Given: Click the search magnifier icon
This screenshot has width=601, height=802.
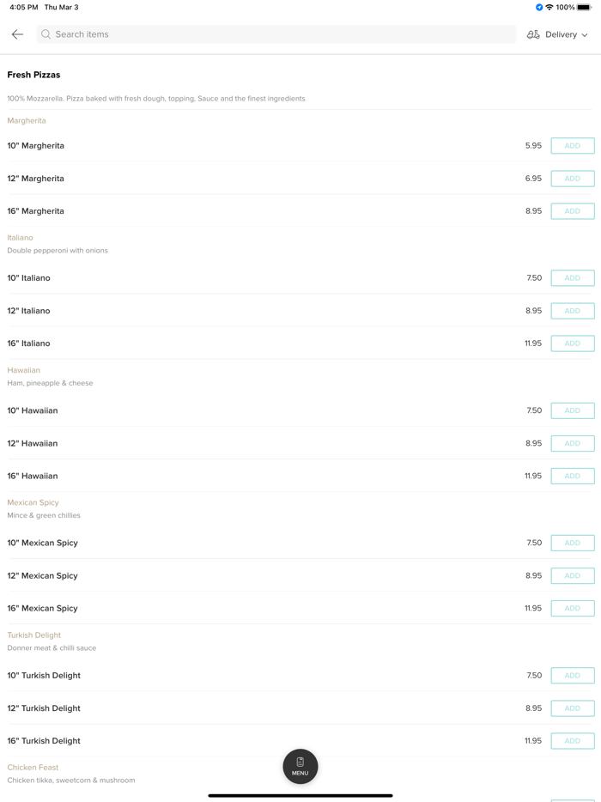Looking at the screenshot, I should pos(46,34).
